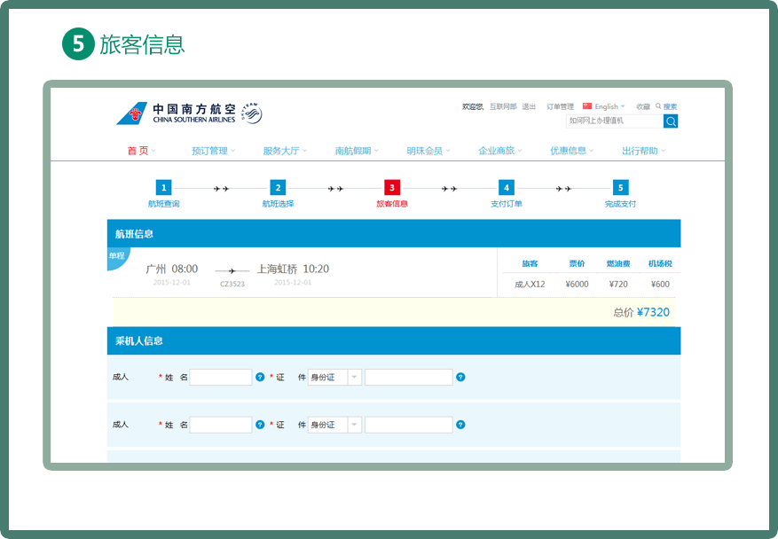
Task: Click the first passenger 姓名 input field
Action: click(221, 377)
